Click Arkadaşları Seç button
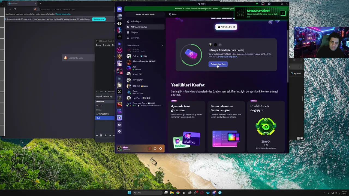The width and height of the screenshot is (349, 196). pos(218,64)
